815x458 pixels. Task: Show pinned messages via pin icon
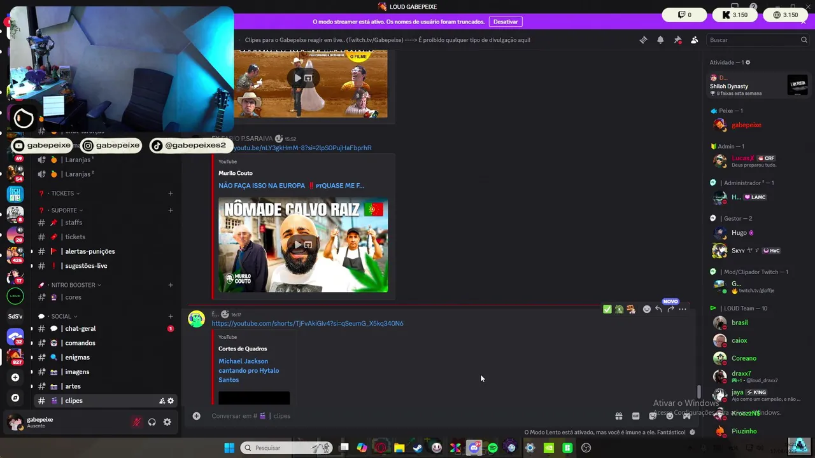click(677, 40)
